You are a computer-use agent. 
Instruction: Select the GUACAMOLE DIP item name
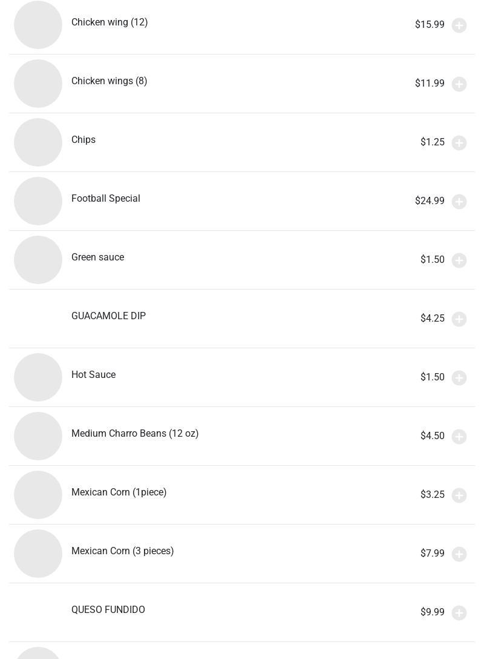click(x=109, y=316)
